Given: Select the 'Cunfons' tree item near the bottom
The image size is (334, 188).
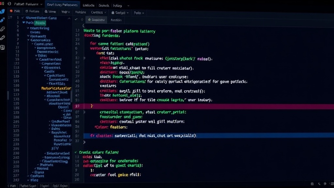Looking at the screenshot, I should [37, 176].
